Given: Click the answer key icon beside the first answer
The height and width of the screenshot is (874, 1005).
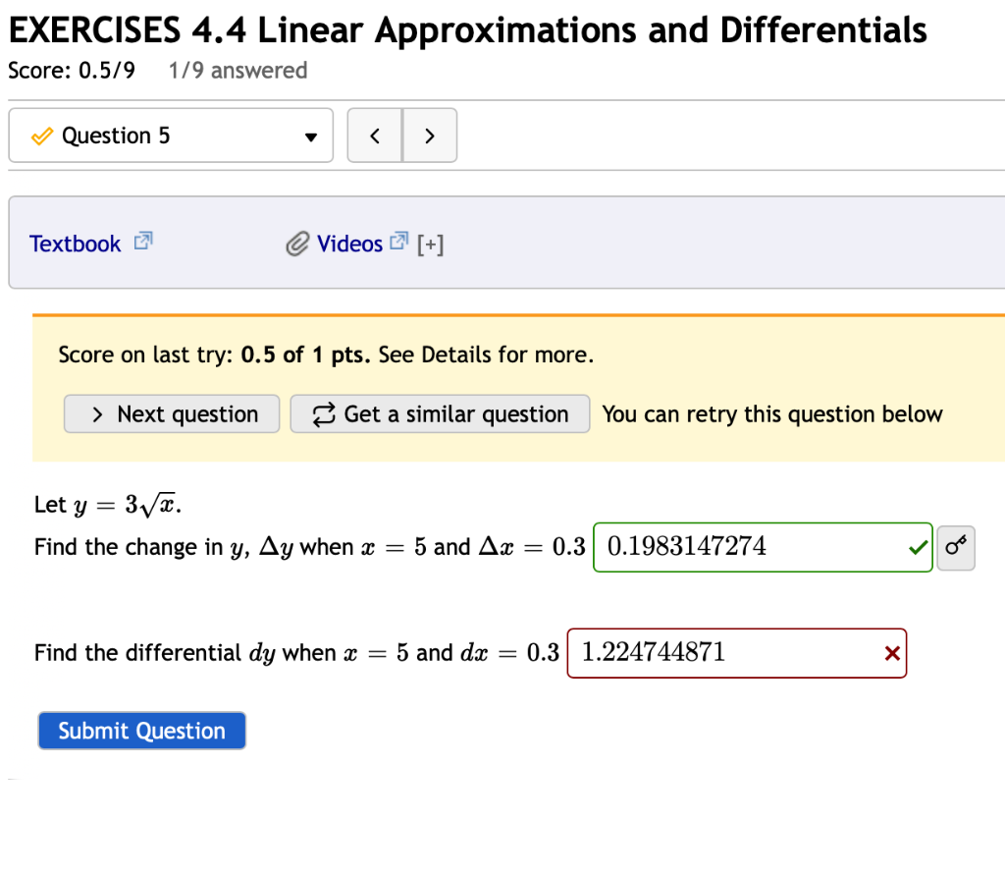Looking at the screenshot, I should (x=956, y=548).
